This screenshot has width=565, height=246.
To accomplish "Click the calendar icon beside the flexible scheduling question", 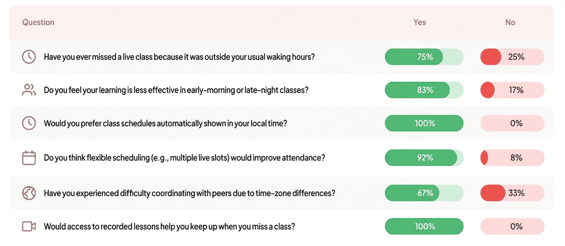I will [29, 158].
